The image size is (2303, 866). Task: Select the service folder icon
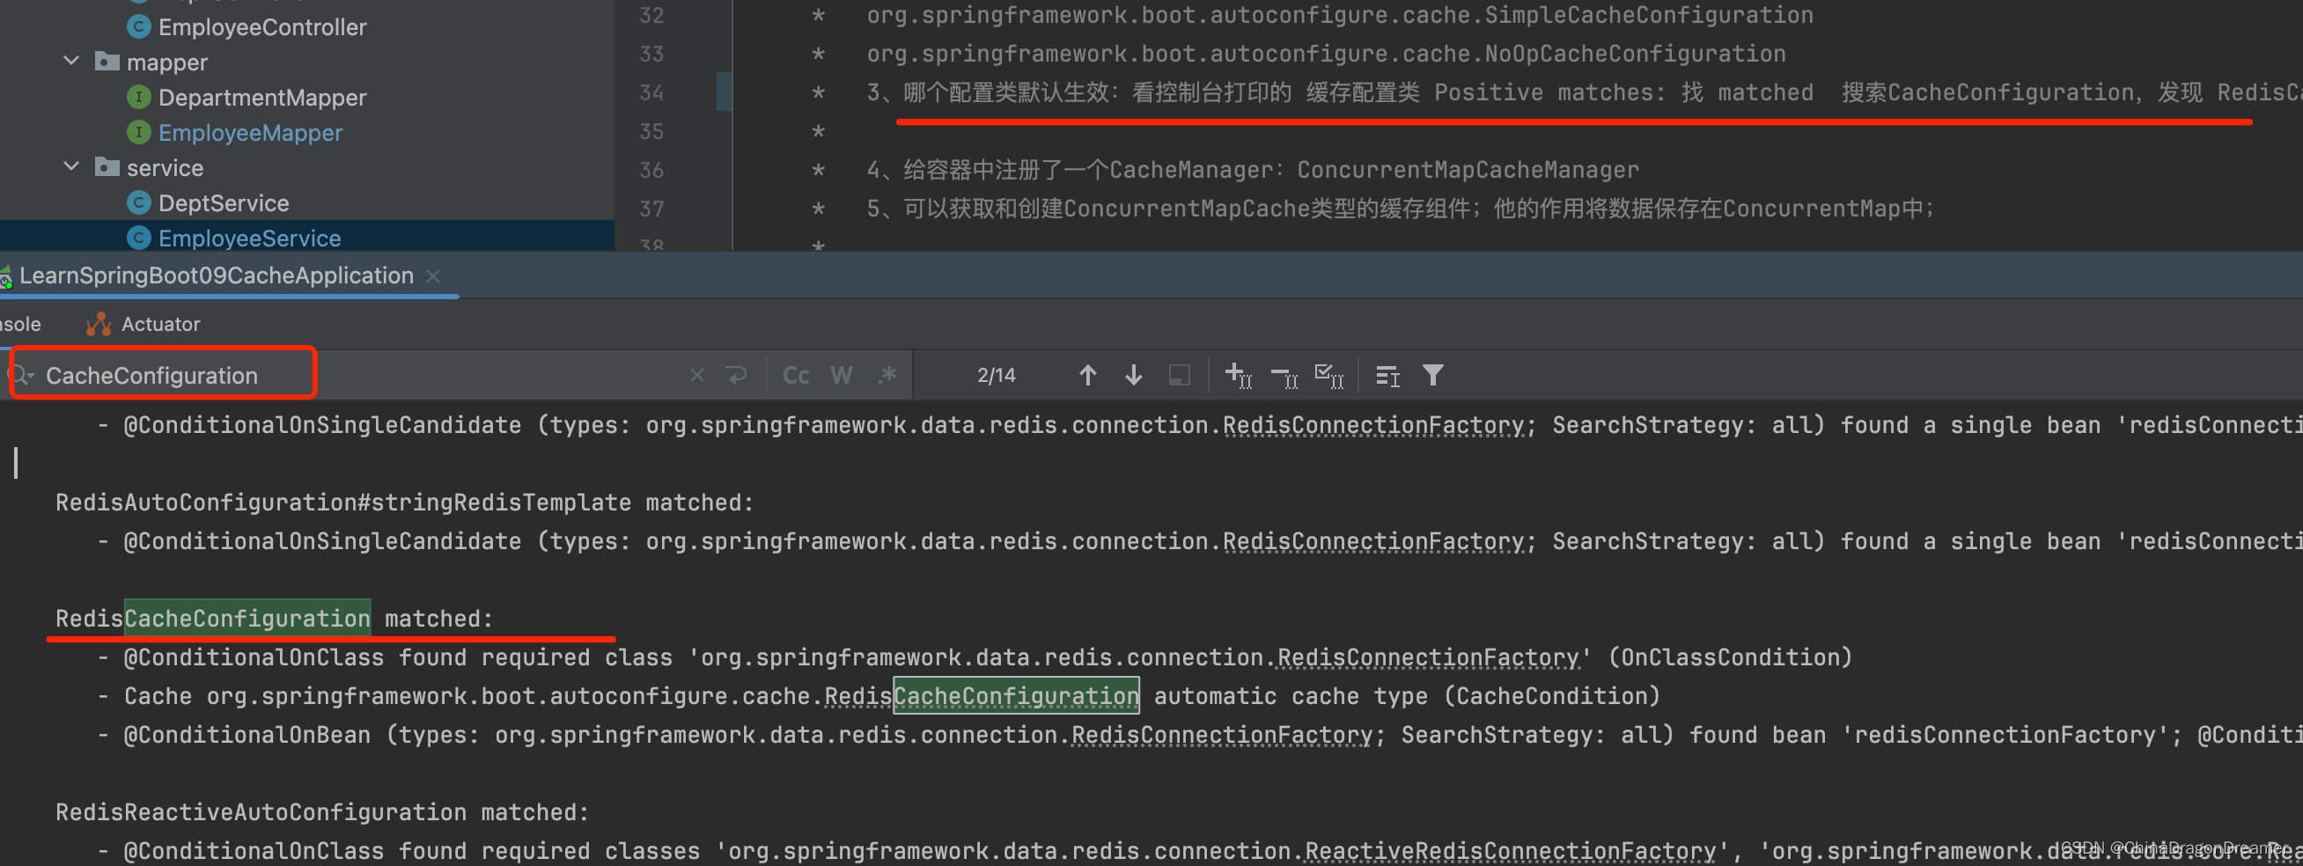[x=107, y=167]
